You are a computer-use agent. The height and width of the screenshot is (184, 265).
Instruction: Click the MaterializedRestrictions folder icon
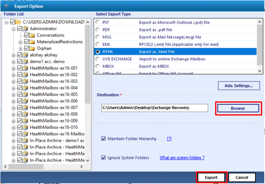click(x=32, y=42)
